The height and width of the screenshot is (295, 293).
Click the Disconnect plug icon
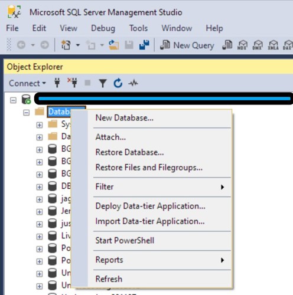73,83
